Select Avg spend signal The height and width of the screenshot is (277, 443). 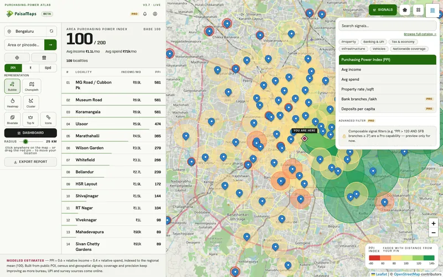pyautogui.click(x=387, y=79)
